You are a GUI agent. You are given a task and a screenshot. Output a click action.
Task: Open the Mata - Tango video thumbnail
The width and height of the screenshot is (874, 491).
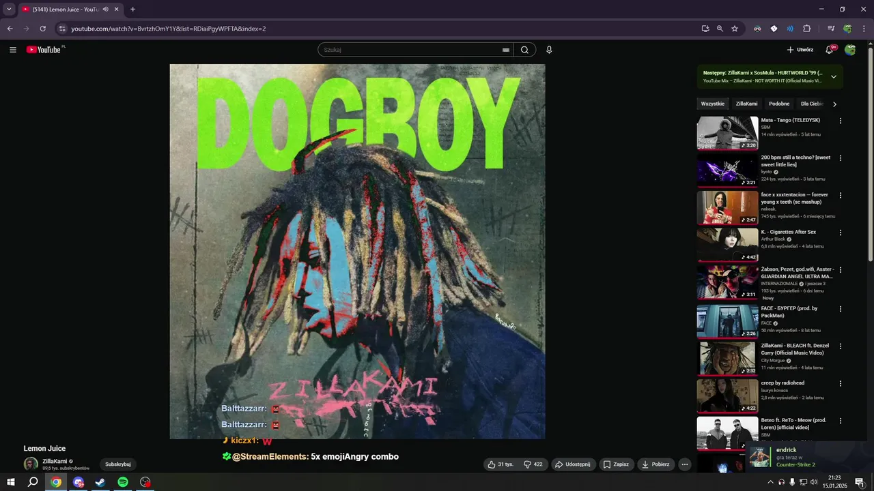coord(727,133)
